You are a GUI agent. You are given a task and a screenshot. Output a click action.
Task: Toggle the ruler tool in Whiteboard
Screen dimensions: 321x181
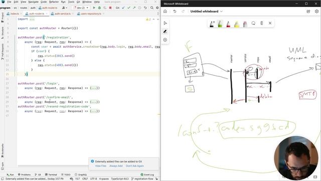(x=262, y=23)
